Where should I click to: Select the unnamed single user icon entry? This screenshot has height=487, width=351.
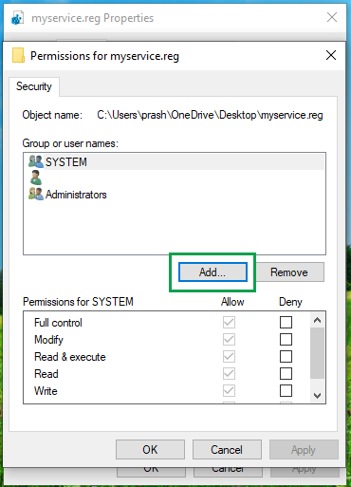tap(36, 178)
